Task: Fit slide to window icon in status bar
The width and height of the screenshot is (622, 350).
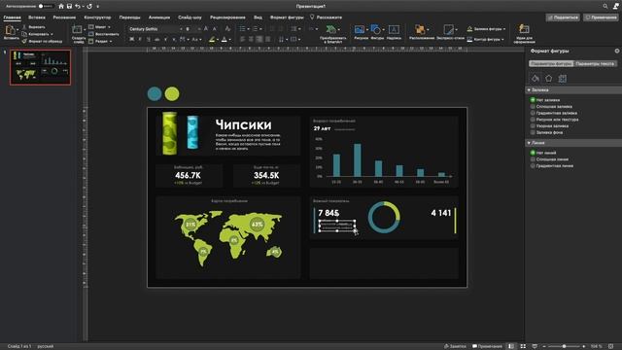Action: (611, 346)
